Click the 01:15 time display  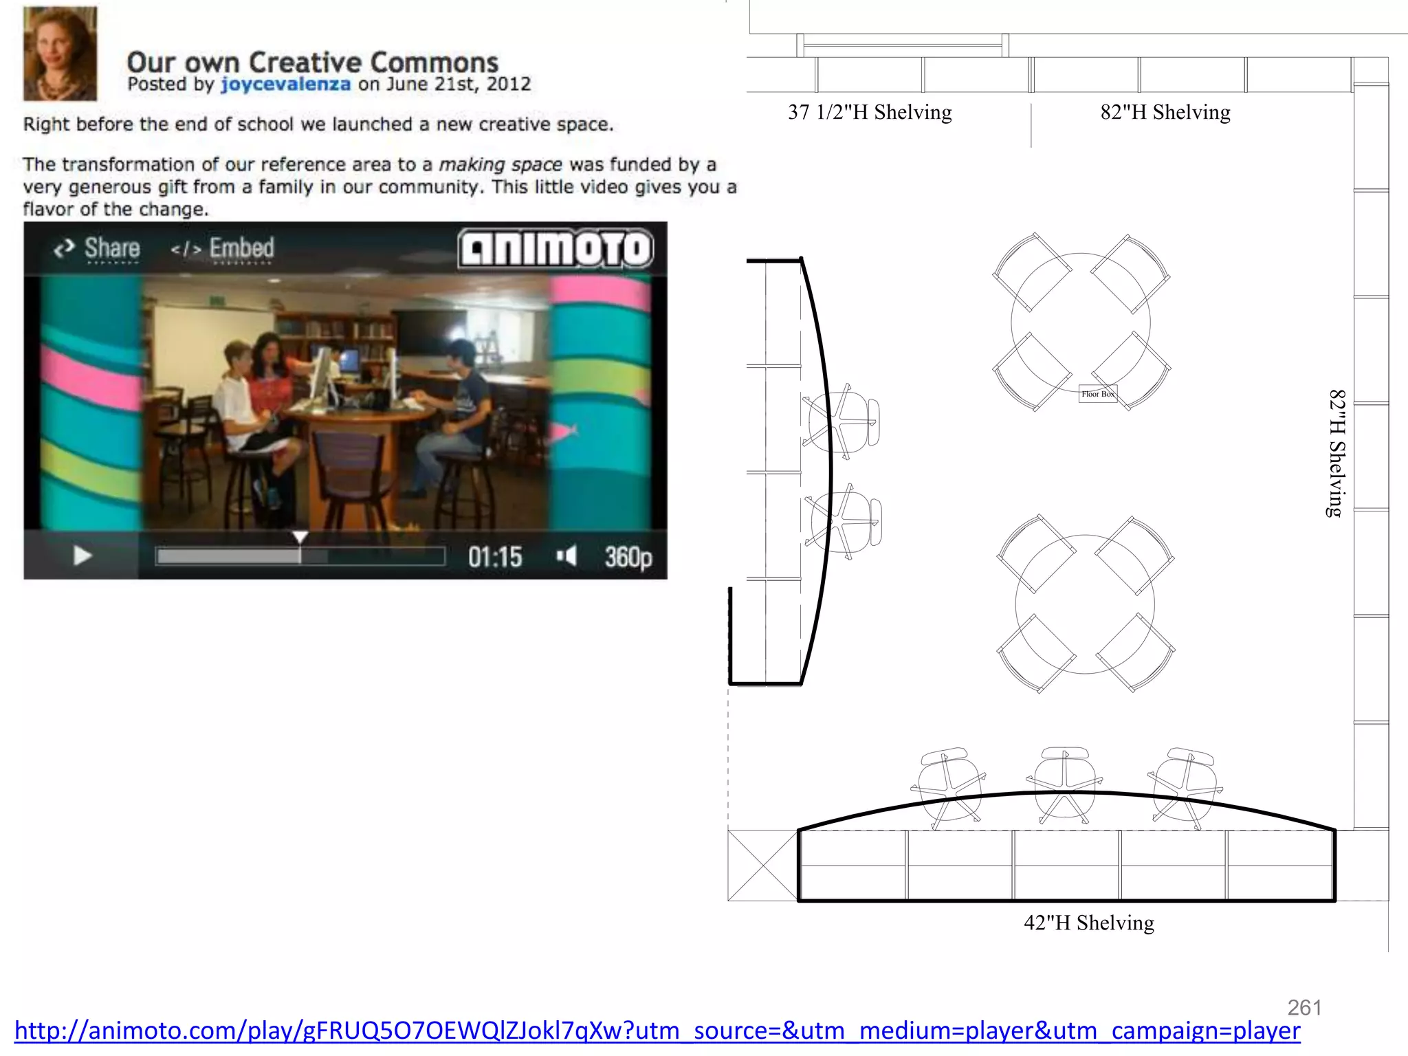click(495, 557)
